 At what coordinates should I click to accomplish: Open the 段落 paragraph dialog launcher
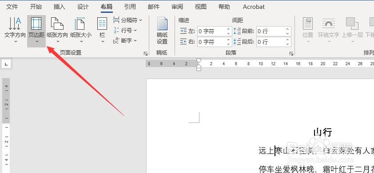291,54
